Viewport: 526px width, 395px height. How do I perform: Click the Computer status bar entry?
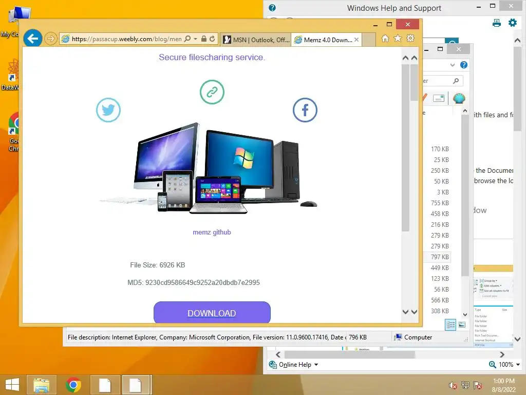[x=414, y=337]
